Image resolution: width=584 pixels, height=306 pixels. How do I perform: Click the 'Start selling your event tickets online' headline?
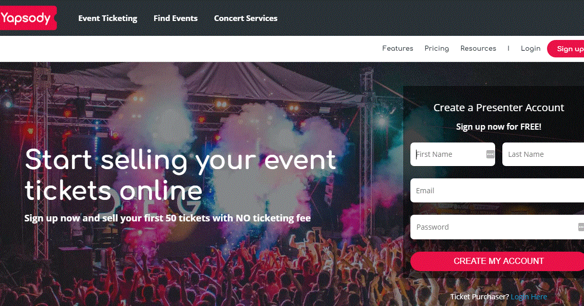181,175
